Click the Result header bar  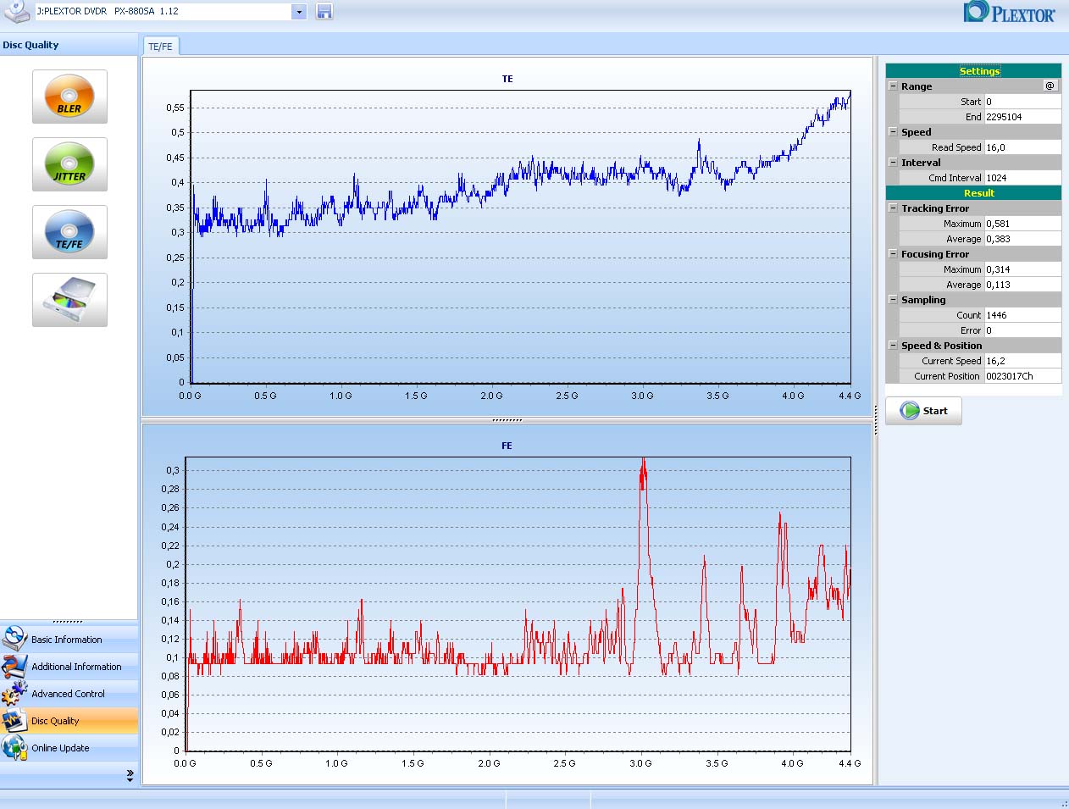point(973,193)
